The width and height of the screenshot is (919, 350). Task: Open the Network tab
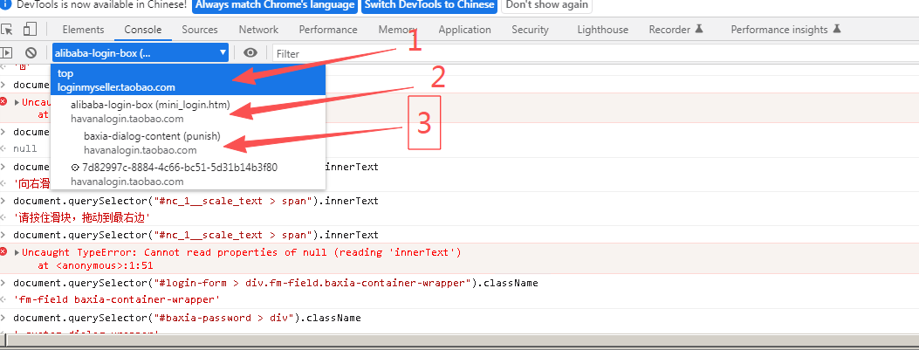point(258,30)
